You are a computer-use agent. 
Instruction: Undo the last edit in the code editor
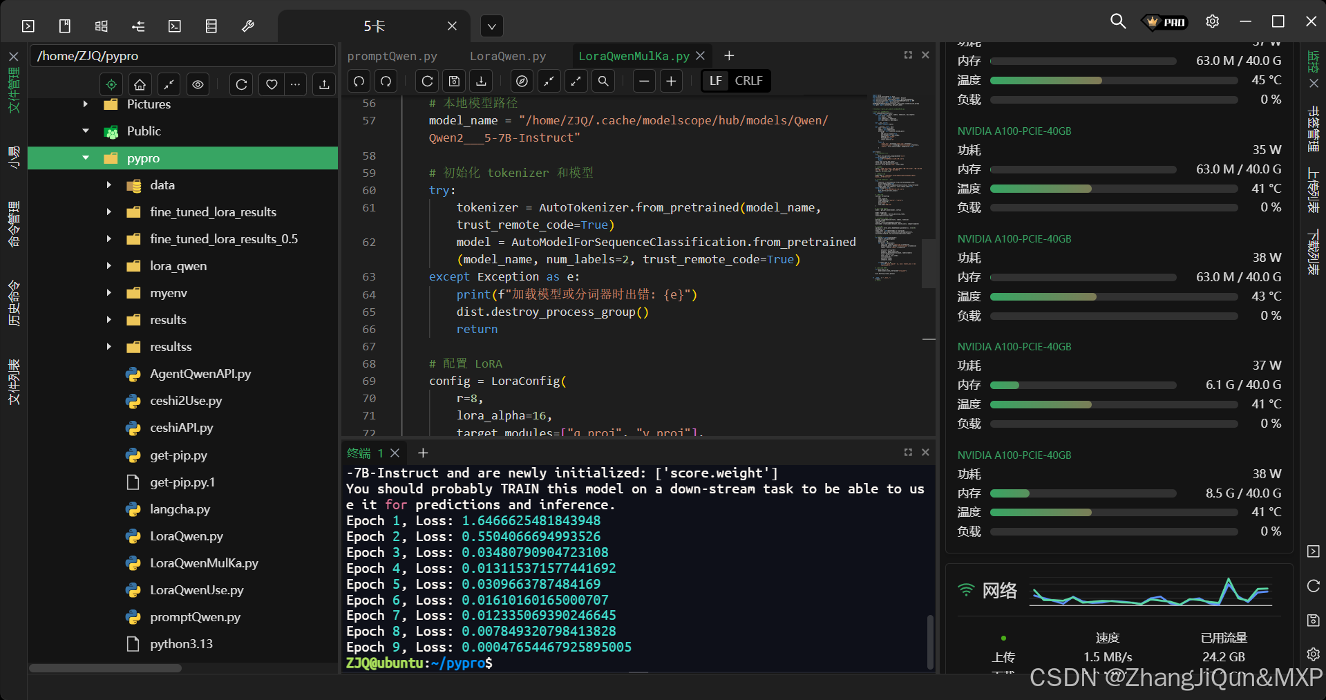pos(359,81)
